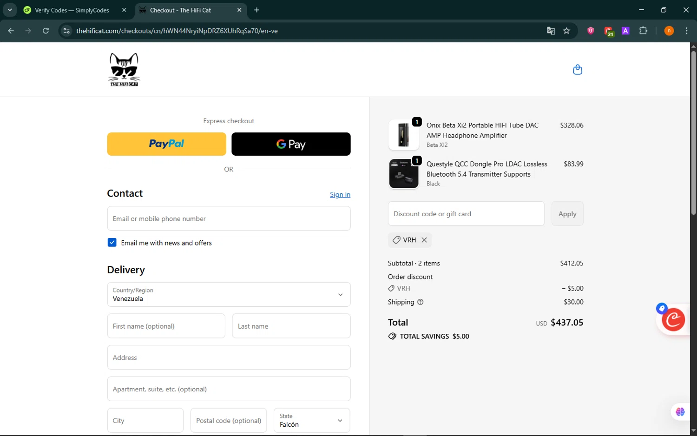
Task: Open Chrome three-dot menu
Action: point(686,31)
